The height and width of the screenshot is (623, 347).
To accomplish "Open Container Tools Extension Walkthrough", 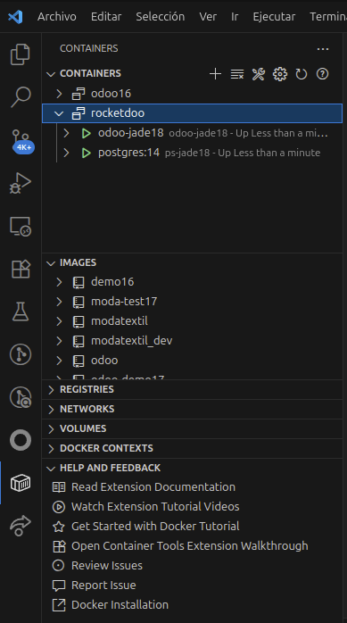I will tap(190, 546).
